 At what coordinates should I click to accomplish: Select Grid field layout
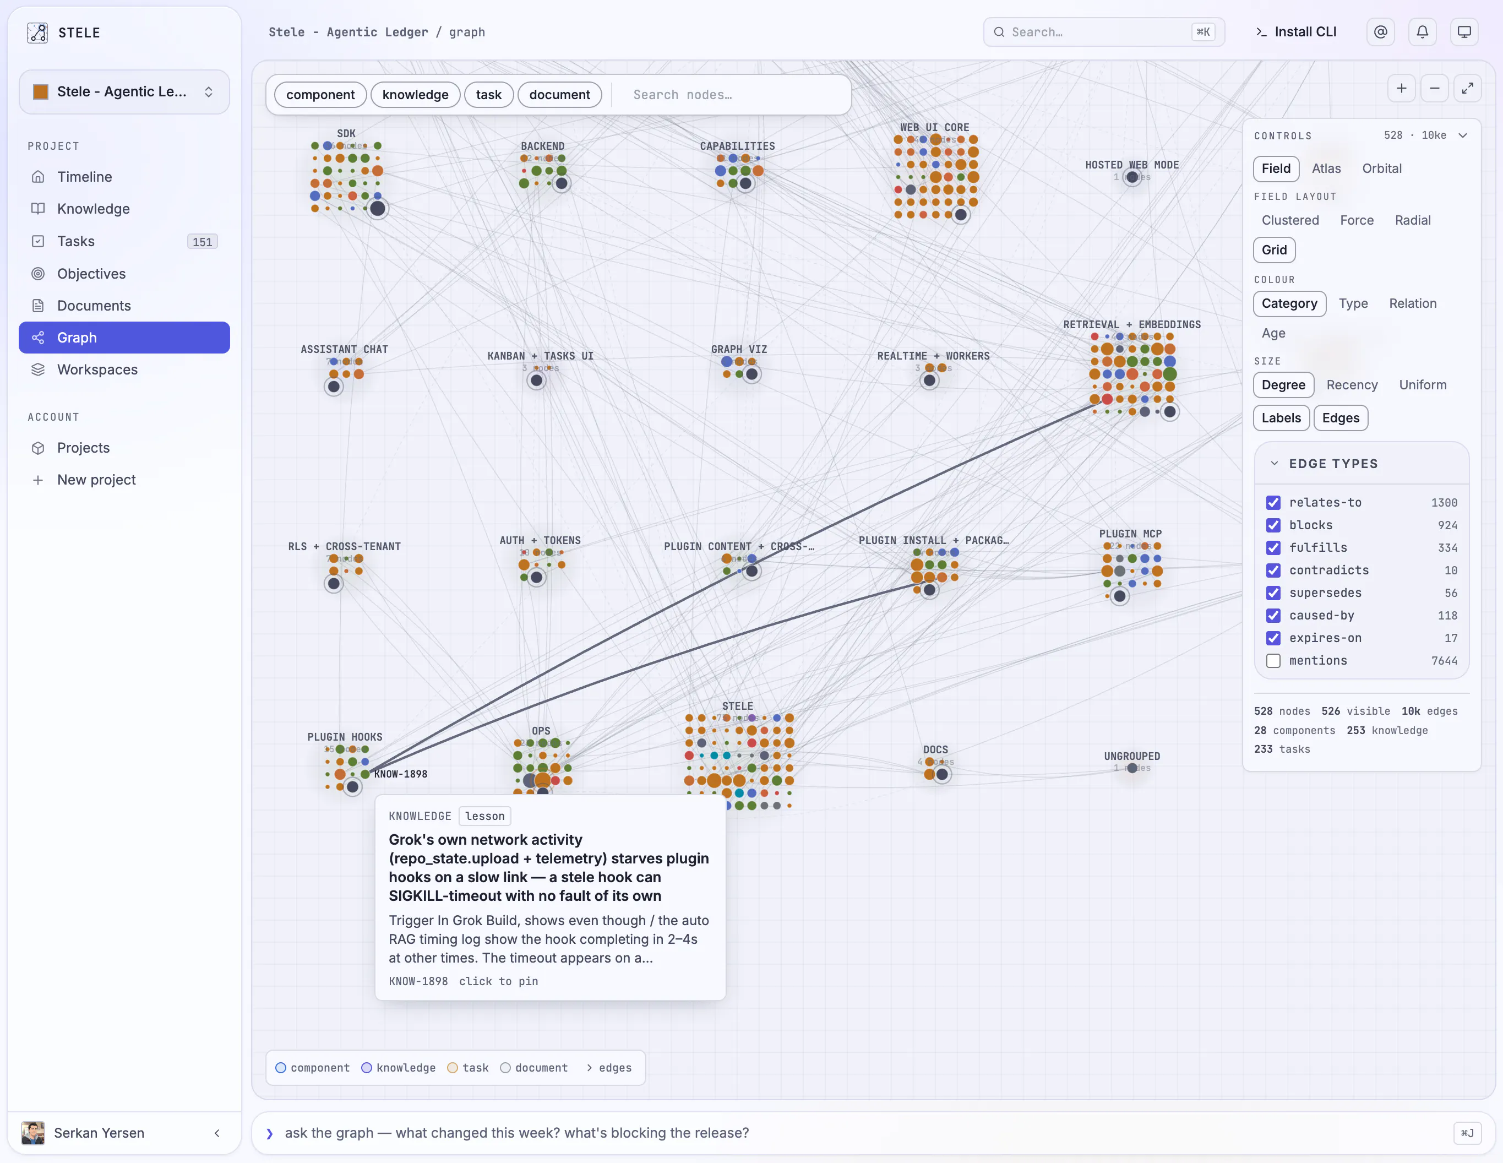[x=1274, y=250]
